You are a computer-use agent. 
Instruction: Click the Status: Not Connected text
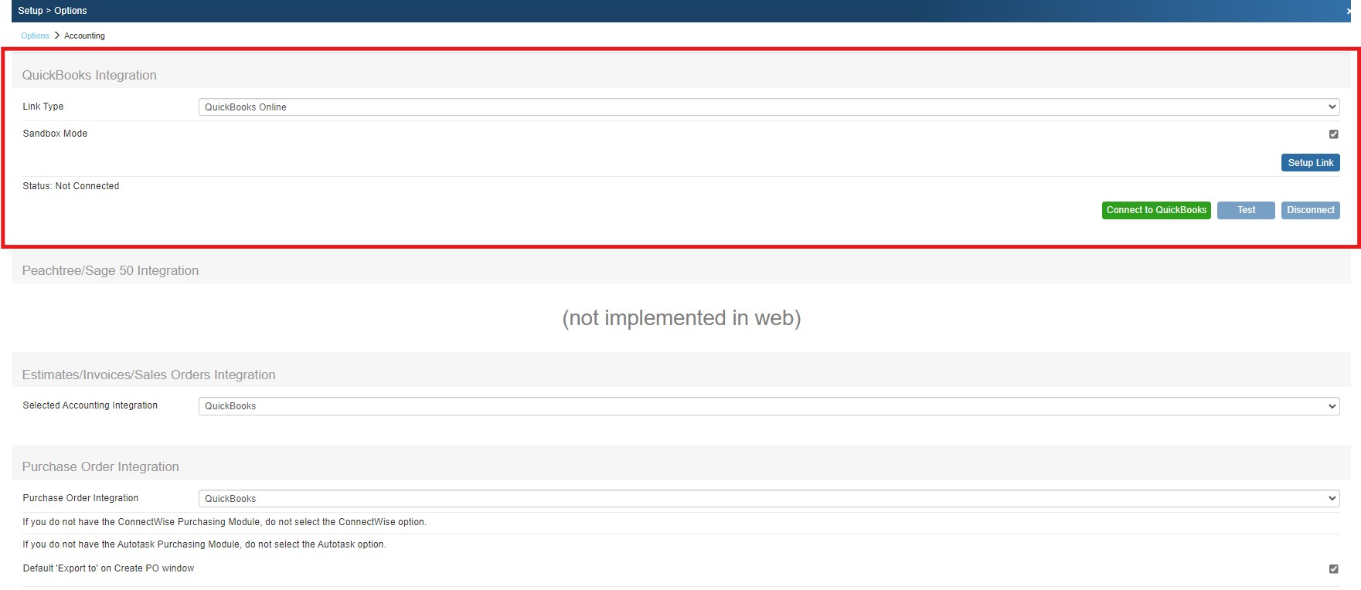tap(71, 186)
